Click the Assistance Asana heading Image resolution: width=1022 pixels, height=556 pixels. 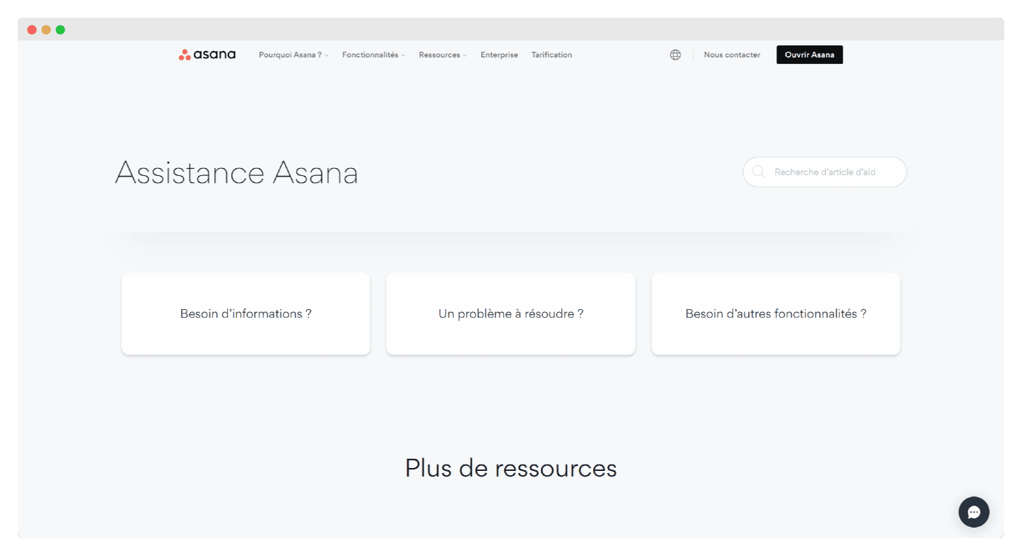(236, 172)
